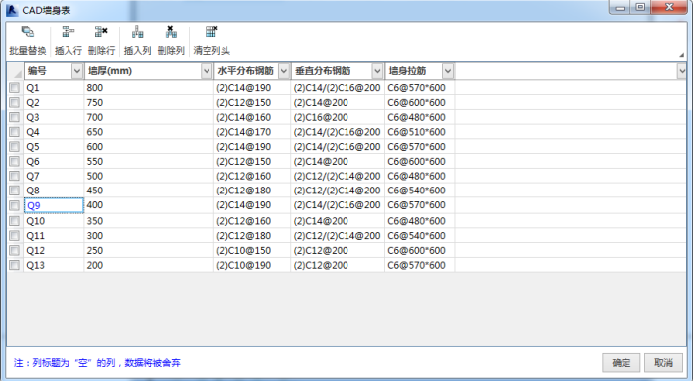Tick the checkbox for row Q11
Screen dimensions: 694x381
coord(15,236)
